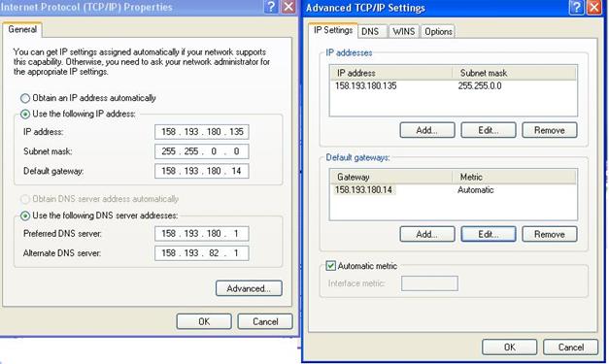Open the Advanced... settings button
The height and width of the screenshot is (364, 609).
249,288
